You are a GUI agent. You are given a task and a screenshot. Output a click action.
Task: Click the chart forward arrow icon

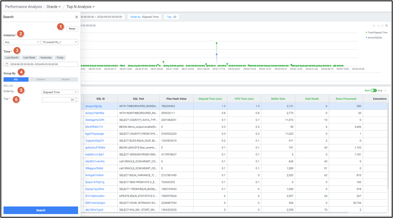click(378, 26)
